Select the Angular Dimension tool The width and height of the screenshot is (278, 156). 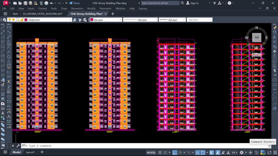click(9, 62)
